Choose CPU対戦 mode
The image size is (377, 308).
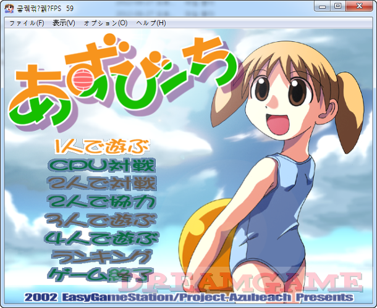102,165
